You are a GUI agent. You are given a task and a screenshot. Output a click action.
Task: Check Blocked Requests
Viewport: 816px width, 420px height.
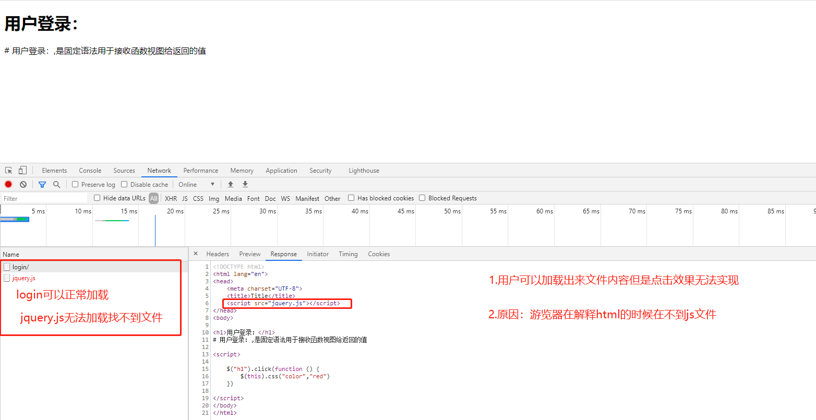[422, 198]
